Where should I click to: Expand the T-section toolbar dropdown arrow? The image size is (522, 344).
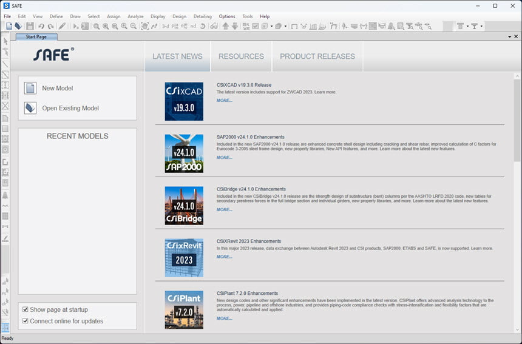click(x=481, y=26)
